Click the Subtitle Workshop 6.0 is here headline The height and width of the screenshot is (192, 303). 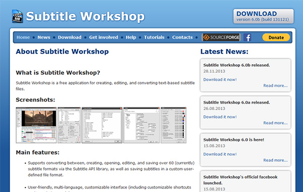click(x=234, y=140)
